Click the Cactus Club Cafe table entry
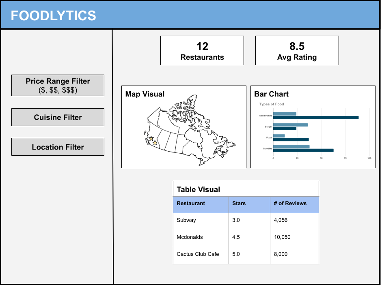 tap(198, 254)
